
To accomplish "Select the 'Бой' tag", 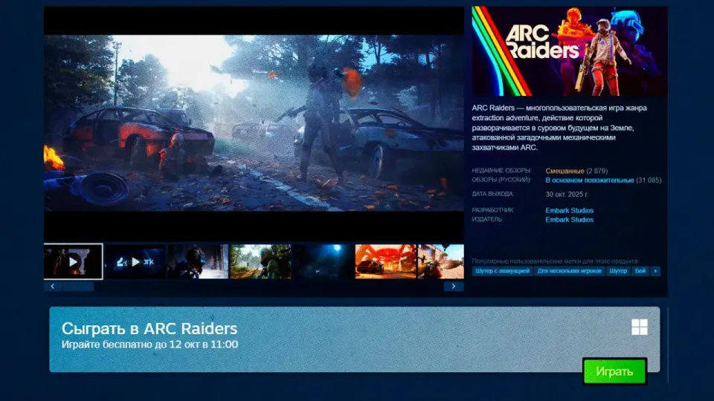I will tap(640, 271).
